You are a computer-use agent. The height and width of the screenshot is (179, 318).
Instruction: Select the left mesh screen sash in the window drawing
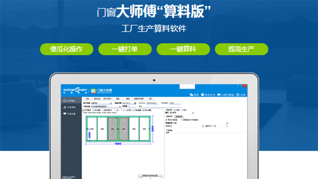point(113,129)
